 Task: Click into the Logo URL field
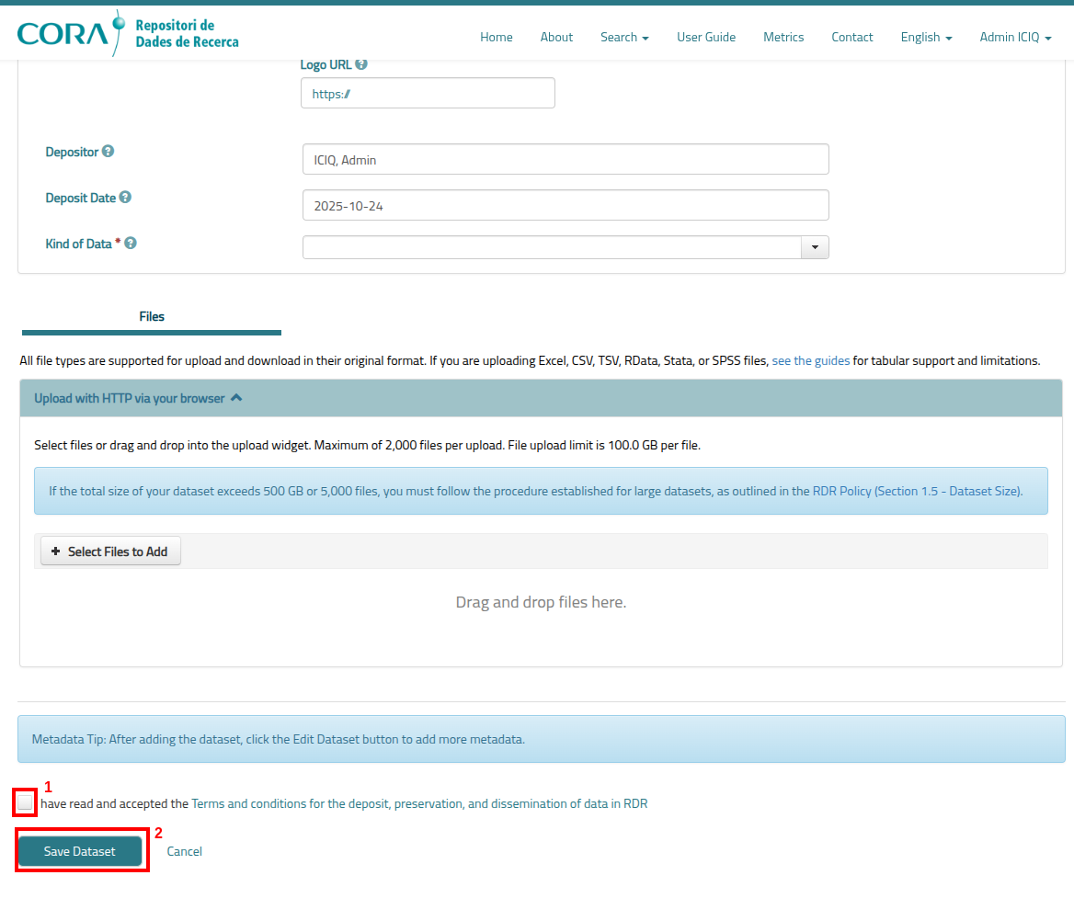tap(428, 93)
